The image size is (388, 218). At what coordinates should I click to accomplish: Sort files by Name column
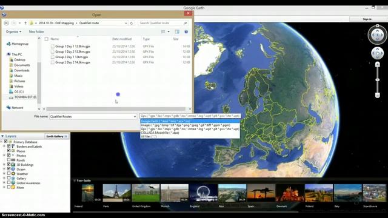pos(55,39)
